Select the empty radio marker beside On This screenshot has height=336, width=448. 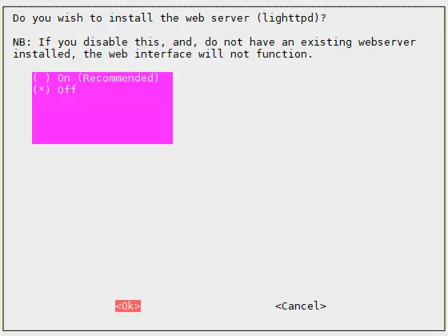pyautogui.click(x=41, y=78)
